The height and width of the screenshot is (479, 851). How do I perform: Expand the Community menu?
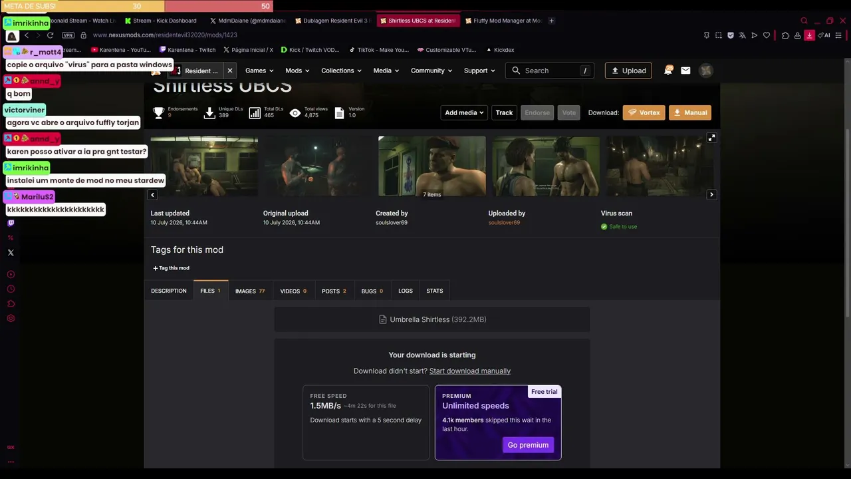[431, 71]
